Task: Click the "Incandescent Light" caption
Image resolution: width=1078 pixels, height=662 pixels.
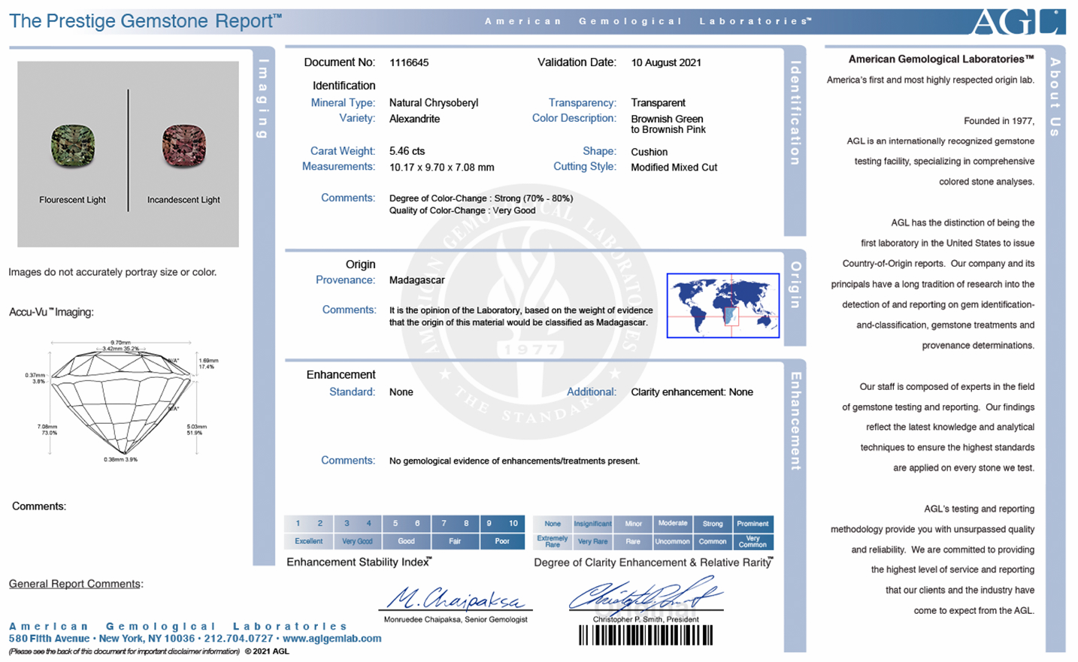Action: pyautogui.click(x=183, y=200)
